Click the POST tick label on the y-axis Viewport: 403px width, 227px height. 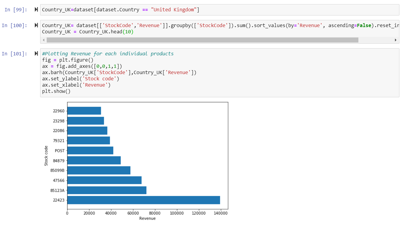coord(59,151)
